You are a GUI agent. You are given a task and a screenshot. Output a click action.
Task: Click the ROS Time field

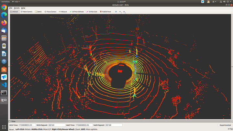[27, 125]
